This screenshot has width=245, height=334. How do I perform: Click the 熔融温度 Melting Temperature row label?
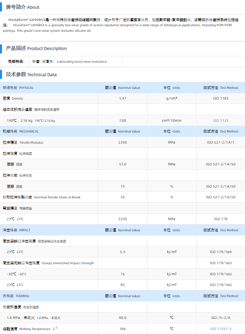30,329
